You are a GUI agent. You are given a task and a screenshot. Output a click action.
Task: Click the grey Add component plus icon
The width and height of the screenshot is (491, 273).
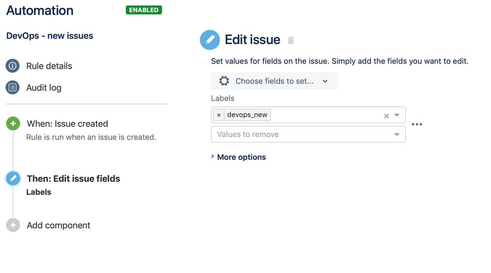click(13, 225)
